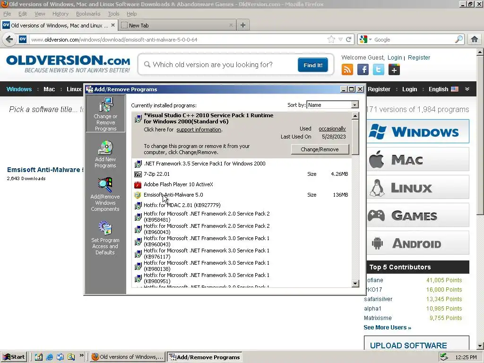Click the Register link near Welcome Guest
The height and width of the screenshot is (363, 484).
click(x=419, y=57)
